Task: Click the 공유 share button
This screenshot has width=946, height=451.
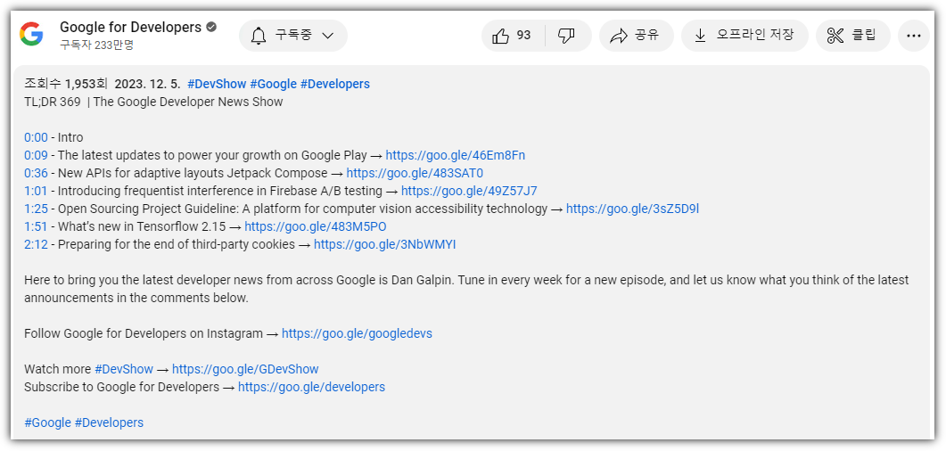Action: 637,36
